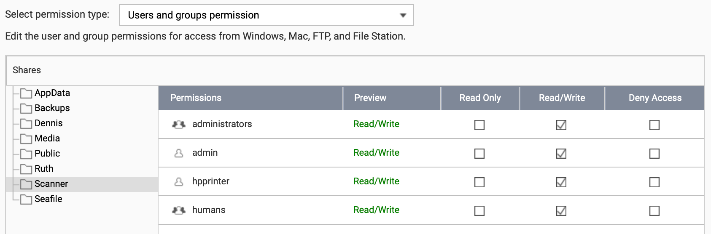Click the AppData folder icon
711x234 pixels.
click(27, 93)
